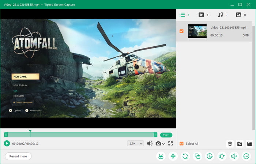Open the scissors clip tool
256x164 pixels.
[x=161, y=156]
